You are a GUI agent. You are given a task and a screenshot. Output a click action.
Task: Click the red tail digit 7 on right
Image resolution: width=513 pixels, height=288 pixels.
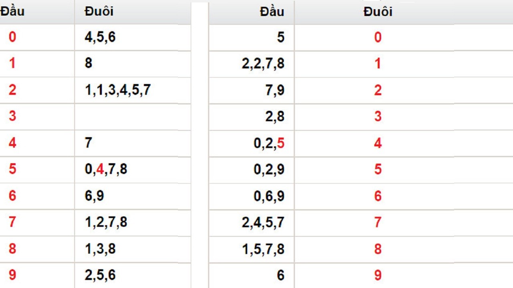coord(378,222)
